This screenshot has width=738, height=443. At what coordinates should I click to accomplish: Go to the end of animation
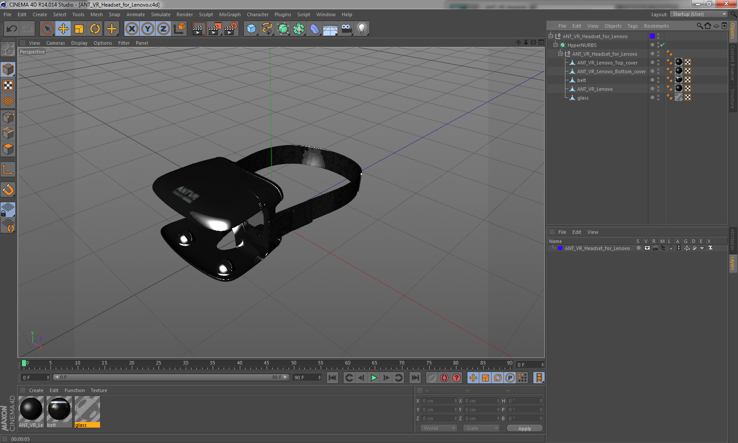415,378
